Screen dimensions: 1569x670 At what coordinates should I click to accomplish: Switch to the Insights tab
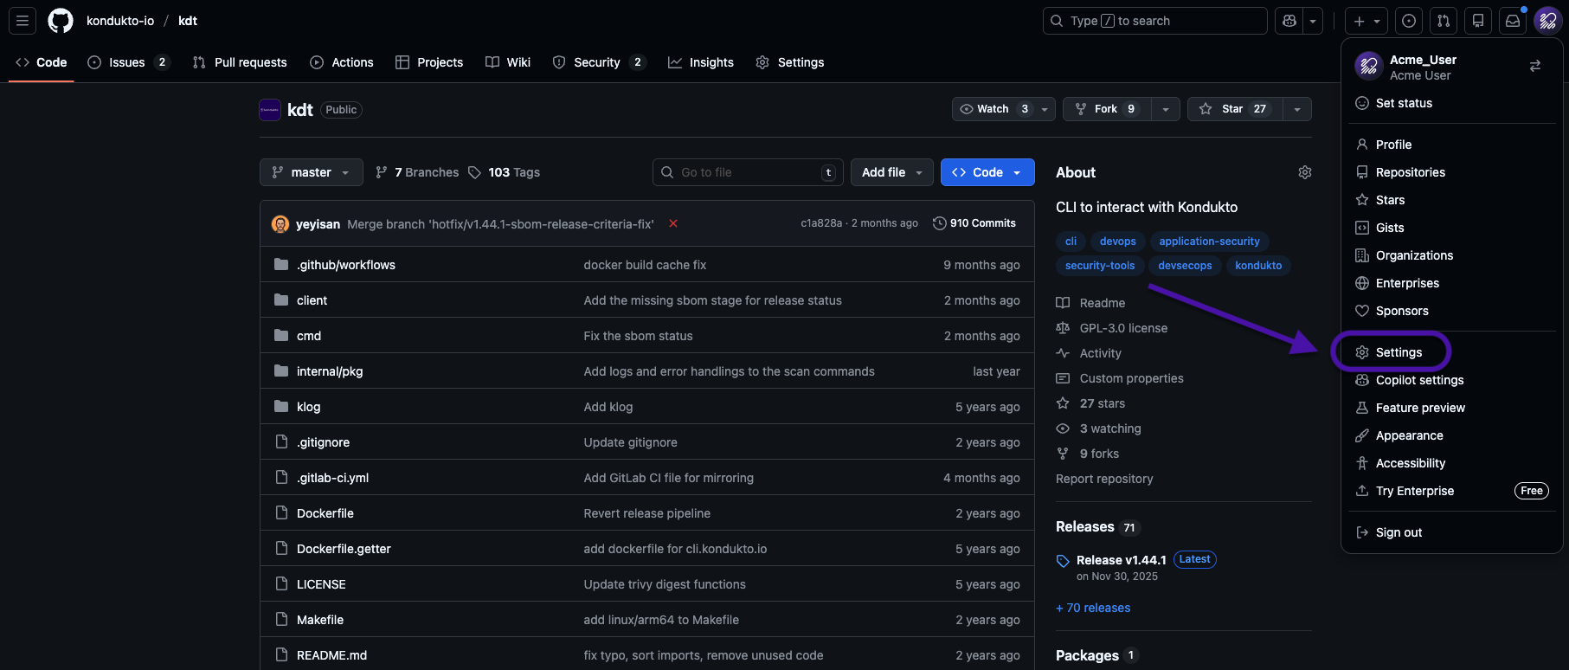click(701, 62)
